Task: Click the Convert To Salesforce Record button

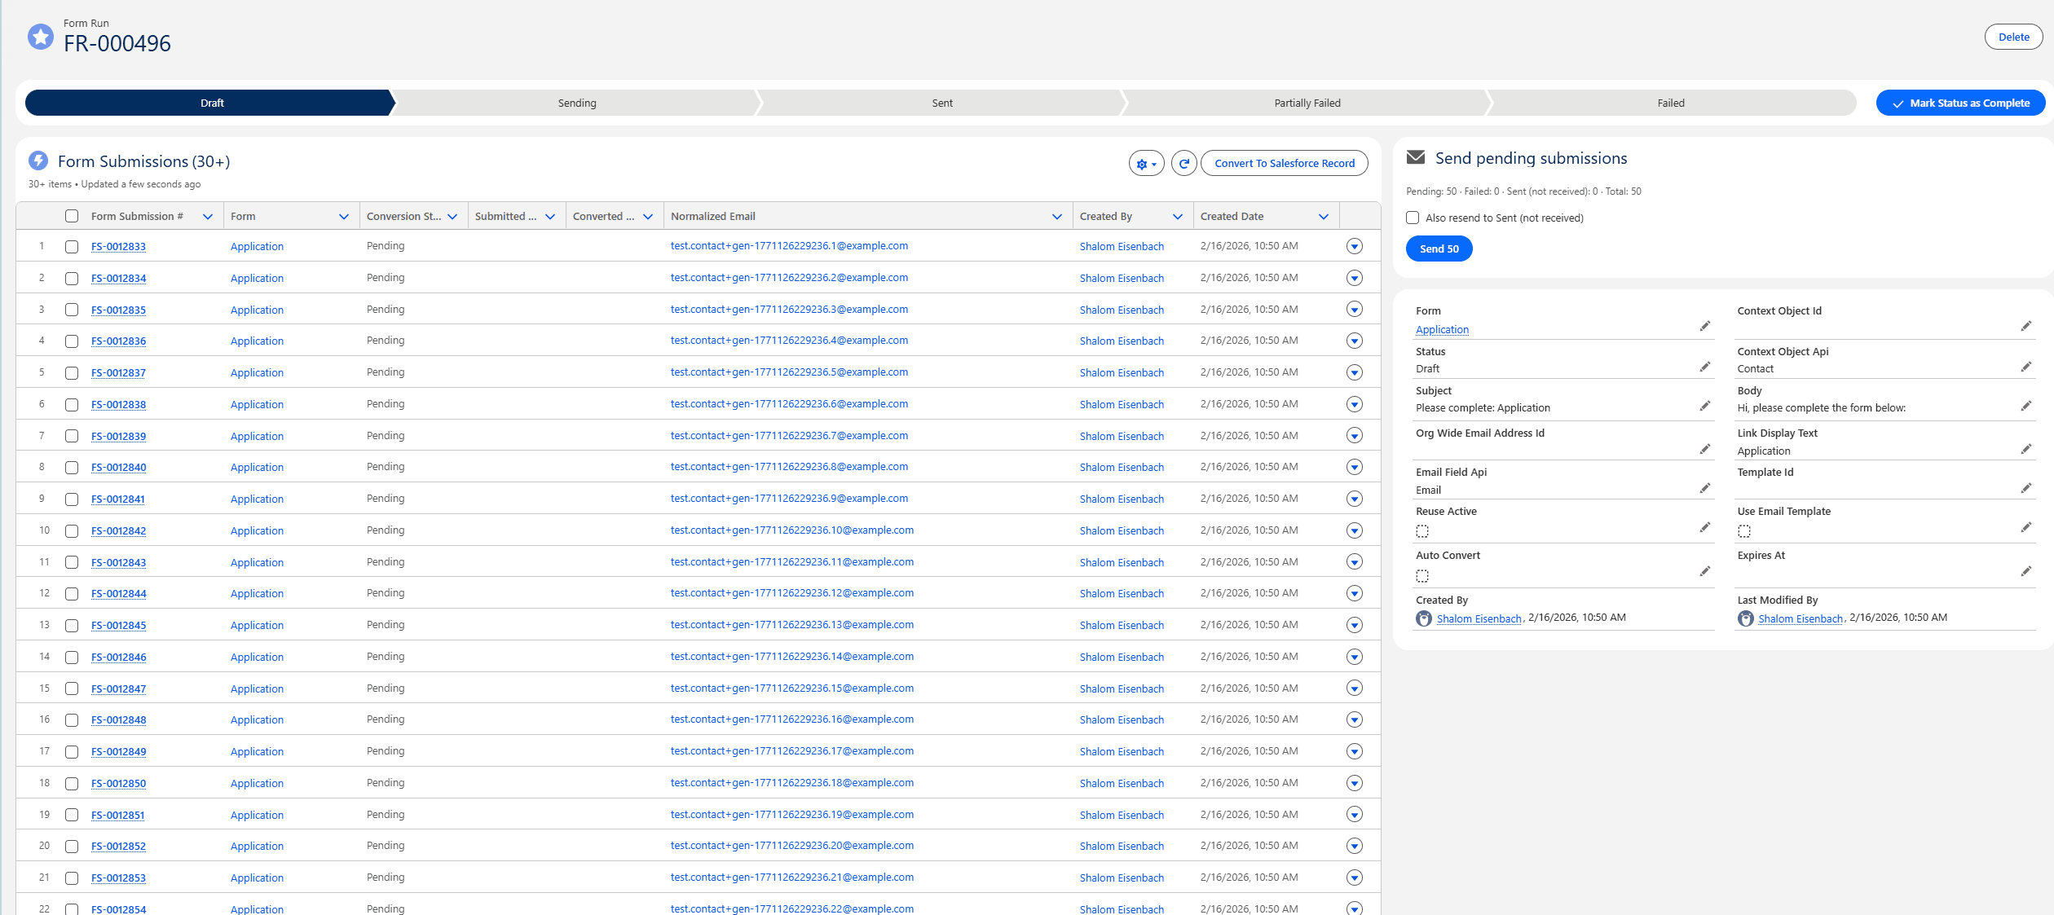Action: [1284, 163]
